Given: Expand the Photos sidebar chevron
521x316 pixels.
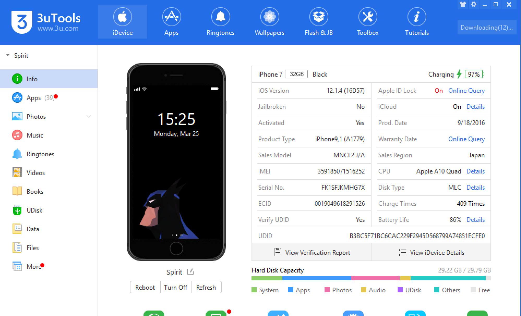Looking at the screenshot, I should pyautogui.click(x=89, y=116).
